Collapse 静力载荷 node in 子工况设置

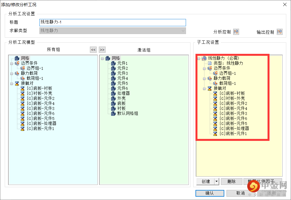(204, 79)
